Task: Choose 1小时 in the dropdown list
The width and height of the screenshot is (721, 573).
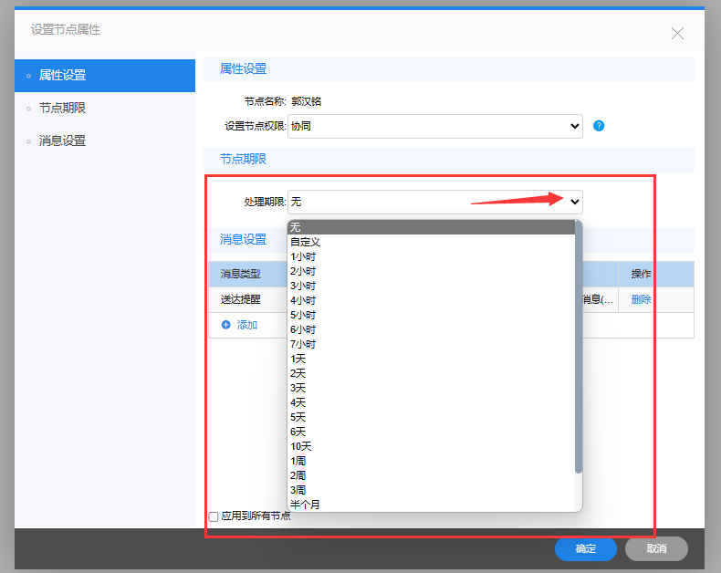Action: [303, 256]
